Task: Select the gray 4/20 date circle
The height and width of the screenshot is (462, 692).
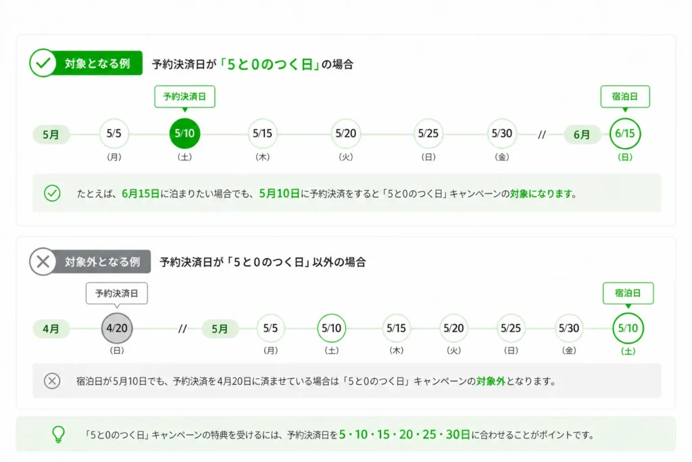Action: pyautogui.click(x=117, y=329)
